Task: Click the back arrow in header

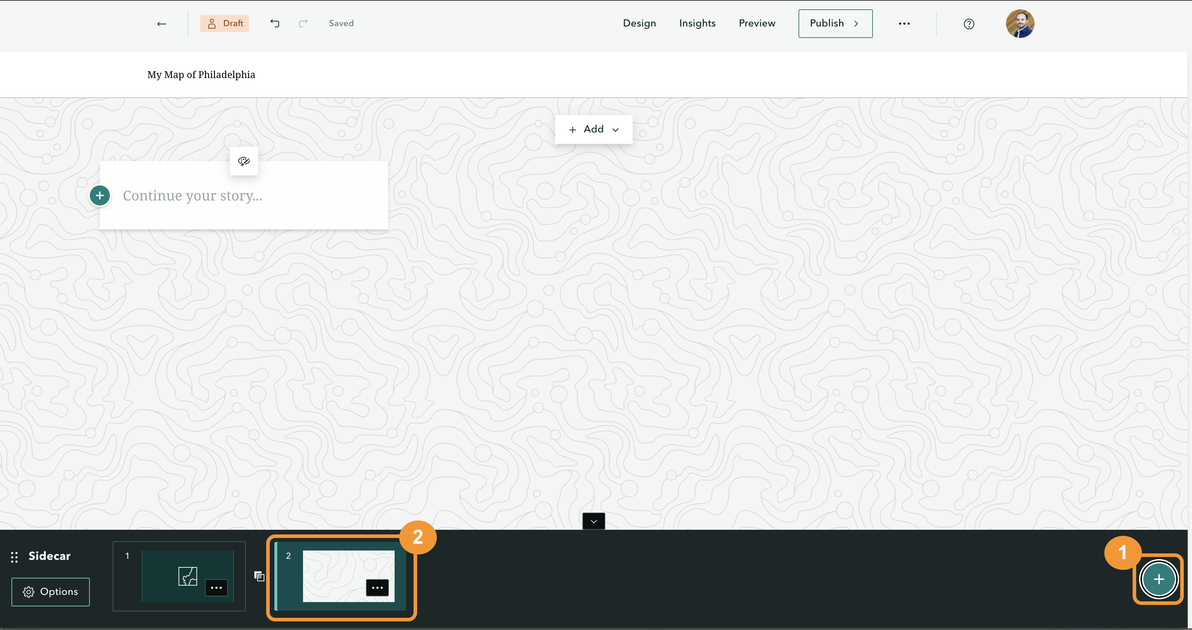Action: click(161, 24)
